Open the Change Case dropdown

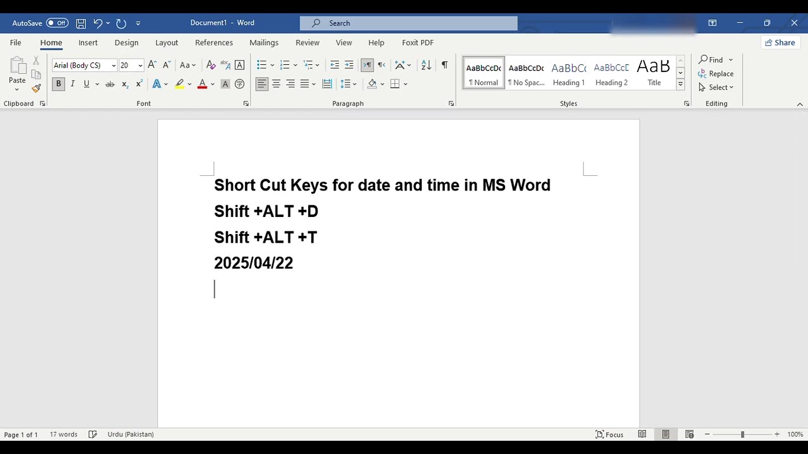point(187,65)
